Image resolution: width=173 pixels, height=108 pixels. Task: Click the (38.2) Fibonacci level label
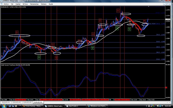161,52
